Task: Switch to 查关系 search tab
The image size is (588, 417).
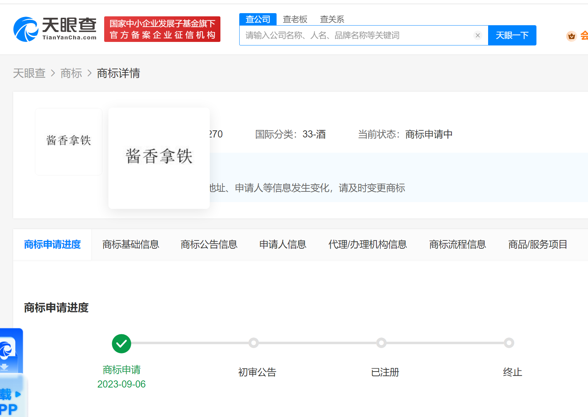Action: click(332, 19)
